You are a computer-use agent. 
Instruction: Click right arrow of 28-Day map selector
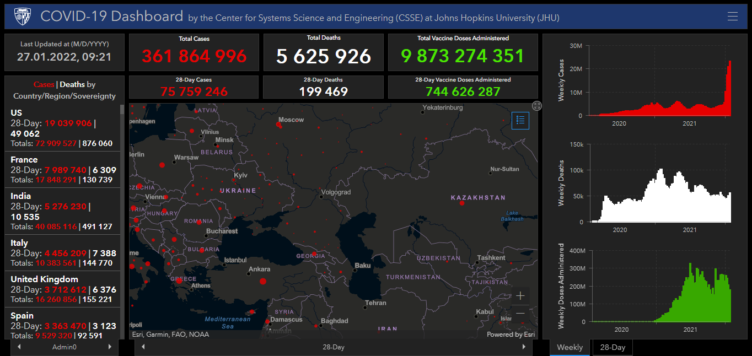click(x=524, y=347)
